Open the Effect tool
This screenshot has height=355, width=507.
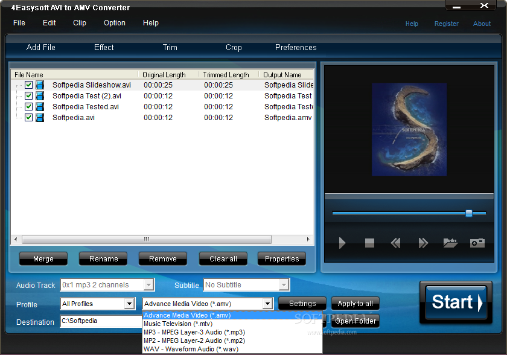tap(104, 48)
